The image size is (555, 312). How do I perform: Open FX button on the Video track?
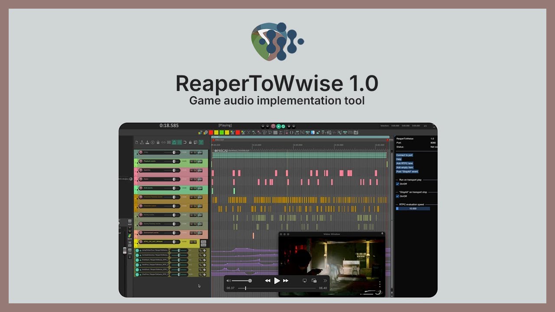200,153
